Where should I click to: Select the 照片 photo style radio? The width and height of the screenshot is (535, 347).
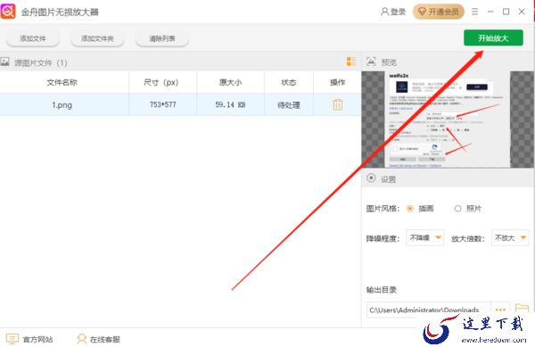pyautogui.click(x=458, y=209)
